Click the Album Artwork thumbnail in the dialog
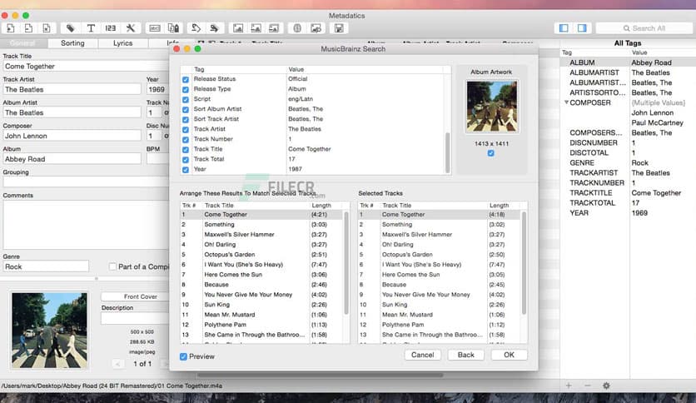This screenshot has width=696, height=403. pyautogui.click(x=491, y=107)
